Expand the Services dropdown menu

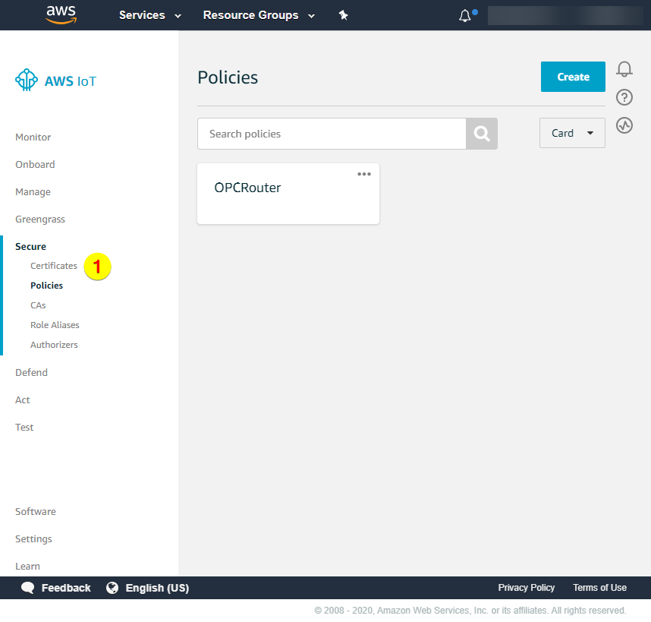(150, 15)
